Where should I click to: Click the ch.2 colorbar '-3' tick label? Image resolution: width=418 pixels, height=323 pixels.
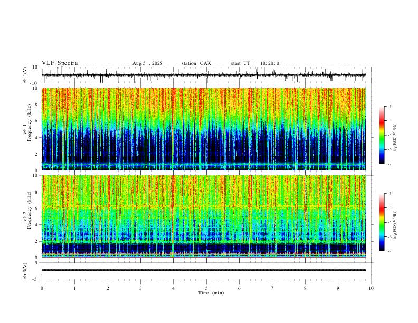pyautogui.click(x=389, y=194)
